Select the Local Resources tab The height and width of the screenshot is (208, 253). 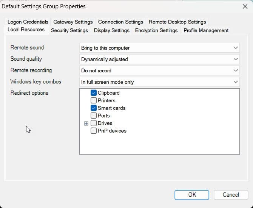coord(26,30)
